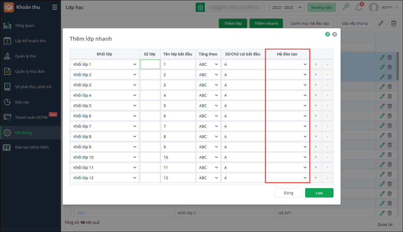Click the Đóng button
Viewport: 403px width, 232px height.
pos(289,193)
